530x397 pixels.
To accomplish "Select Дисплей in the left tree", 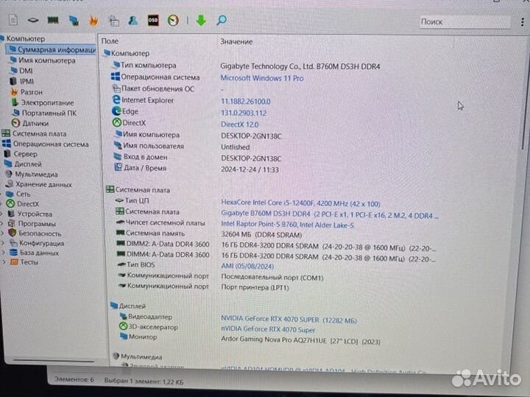I will click(23, 164).
